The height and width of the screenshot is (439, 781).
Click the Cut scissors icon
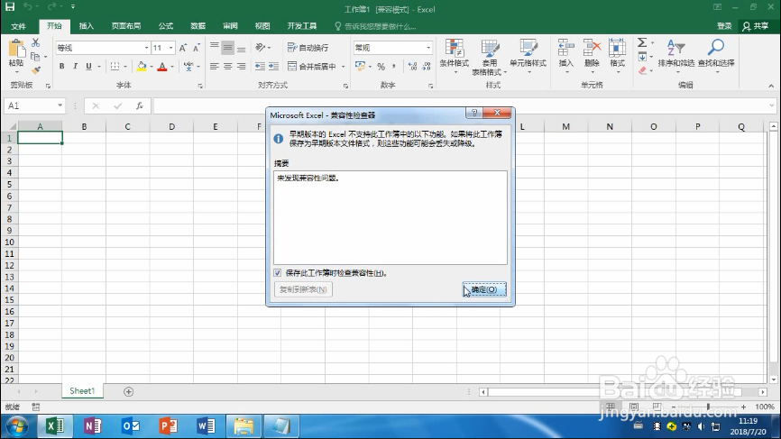coord(35,43)
